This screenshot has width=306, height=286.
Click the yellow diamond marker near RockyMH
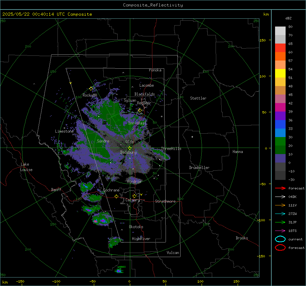(91, 89)
